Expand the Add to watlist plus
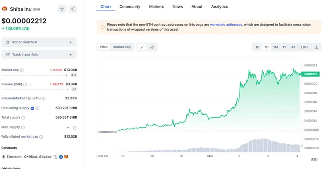Image resolution: width=322 pixels, height=169 pixels. (x=70, y=42)
